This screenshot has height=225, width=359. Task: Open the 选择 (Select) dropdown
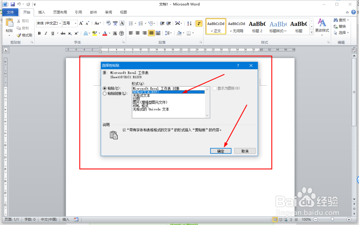tap(341, 33)
